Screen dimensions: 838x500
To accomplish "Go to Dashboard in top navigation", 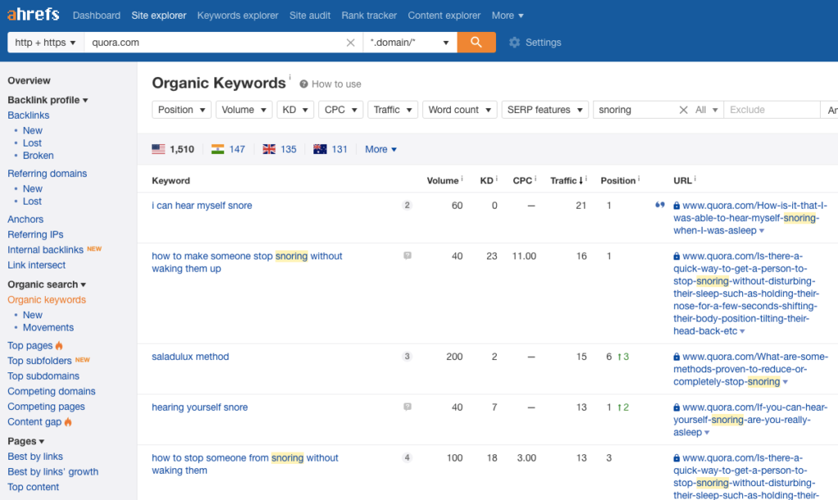I will pyautogui.click(x=97, y=16).
